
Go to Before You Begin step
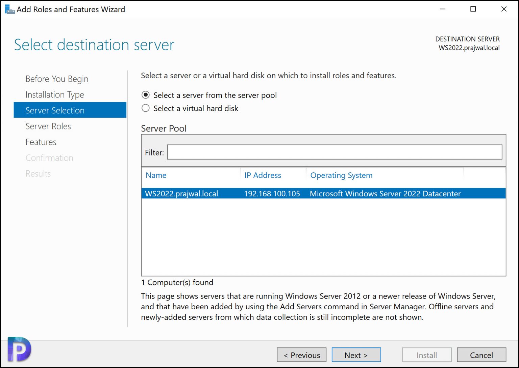(x=57, y=79)
